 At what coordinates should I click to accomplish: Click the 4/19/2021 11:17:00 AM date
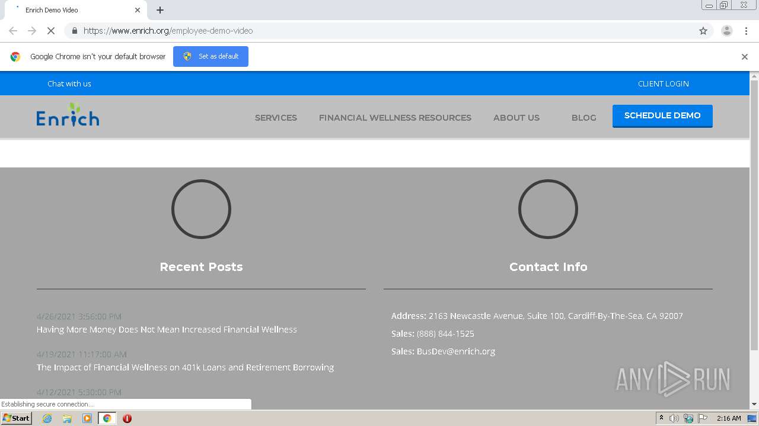(x=82, y=354)
